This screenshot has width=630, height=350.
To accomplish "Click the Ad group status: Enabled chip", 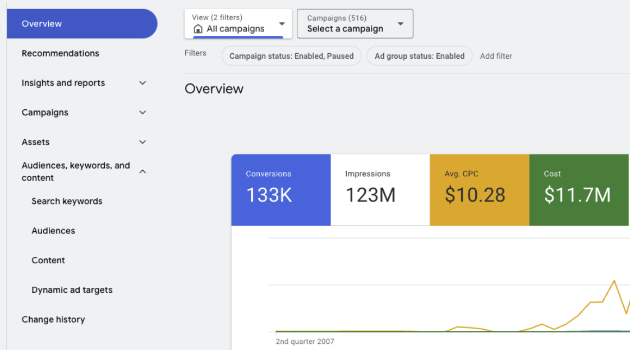I will click(419, 56).
